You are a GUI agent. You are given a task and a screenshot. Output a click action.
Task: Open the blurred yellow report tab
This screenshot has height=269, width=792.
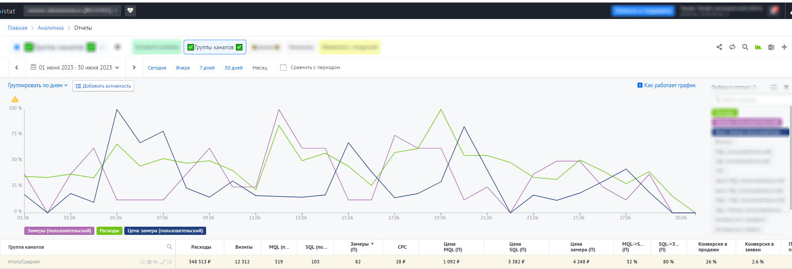pos(350,47)
